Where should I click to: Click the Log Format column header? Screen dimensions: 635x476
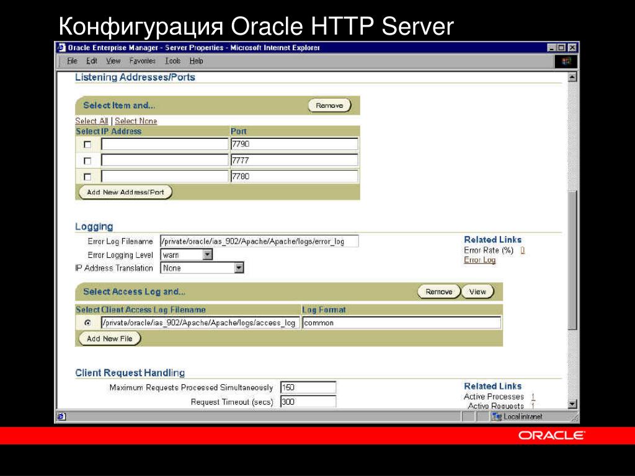coord(324,310)
